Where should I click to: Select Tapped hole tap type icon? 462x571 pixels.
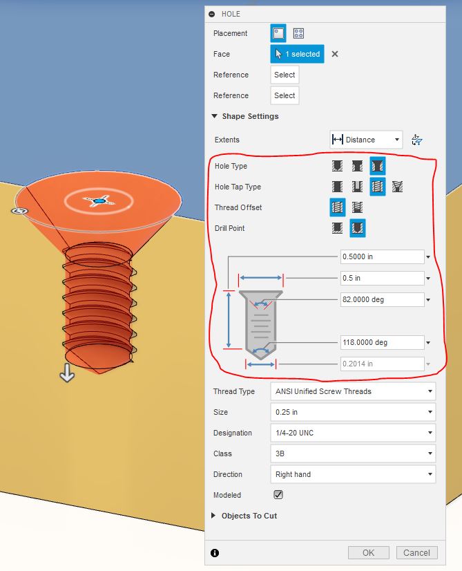coord(378,187)
